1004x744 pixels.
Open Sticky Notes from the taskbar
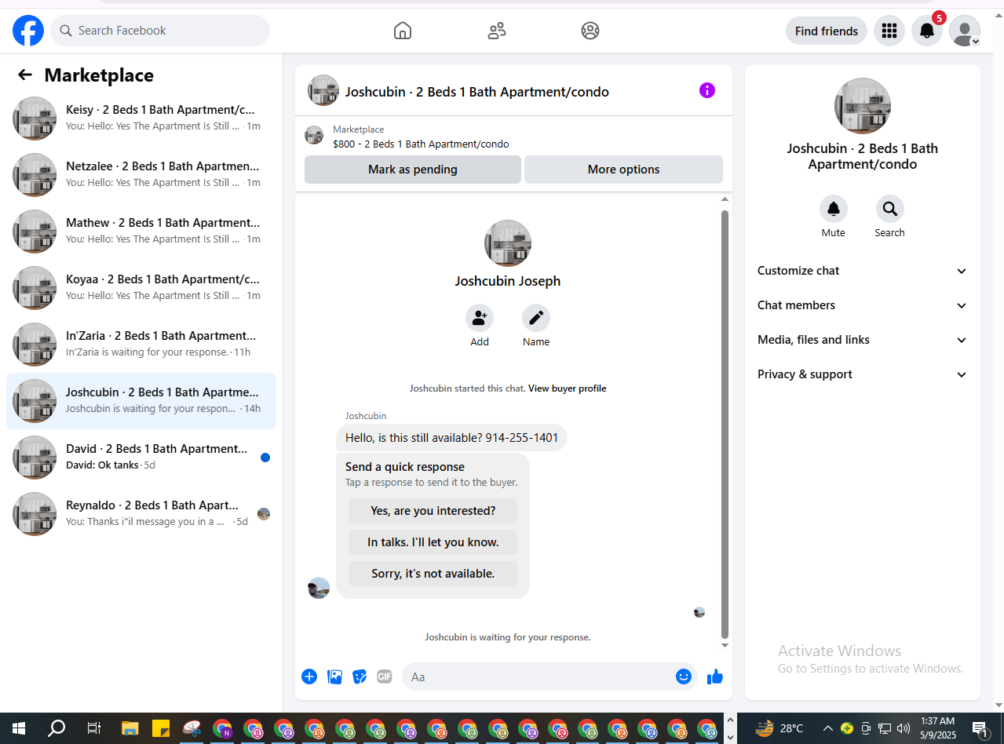pyautogui.click(x=161, y=728)
